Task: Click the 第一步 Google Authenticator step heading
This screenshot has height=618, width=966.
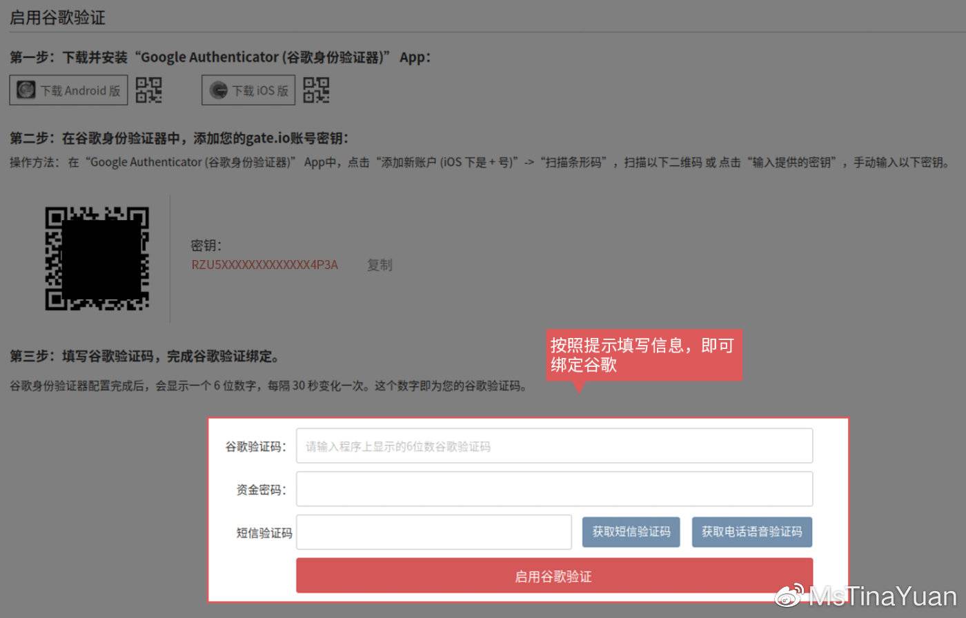Action: 220,57
